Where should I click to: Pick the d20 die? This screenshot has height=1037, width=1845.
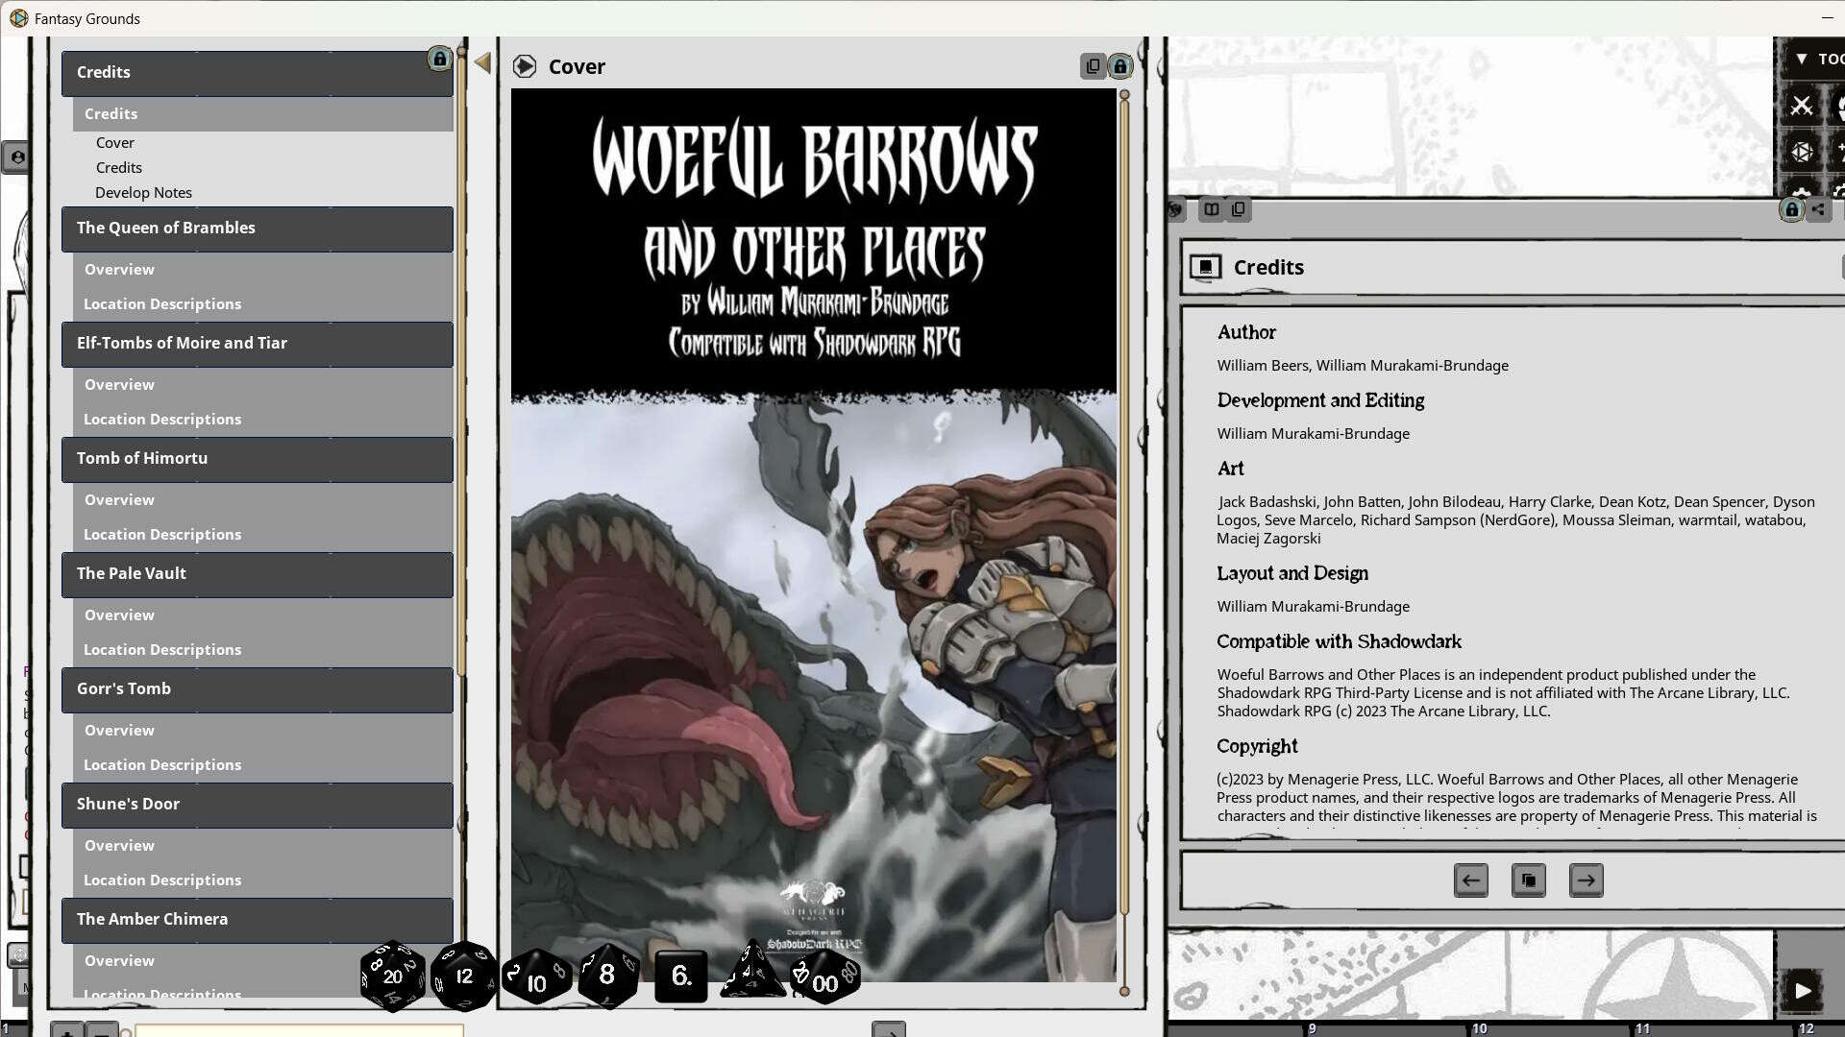[x=392, y=977]
